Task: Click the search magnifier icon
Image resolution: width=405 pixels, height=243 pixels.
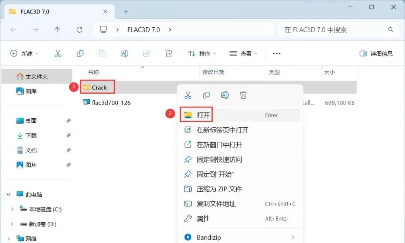Action: 390,30
